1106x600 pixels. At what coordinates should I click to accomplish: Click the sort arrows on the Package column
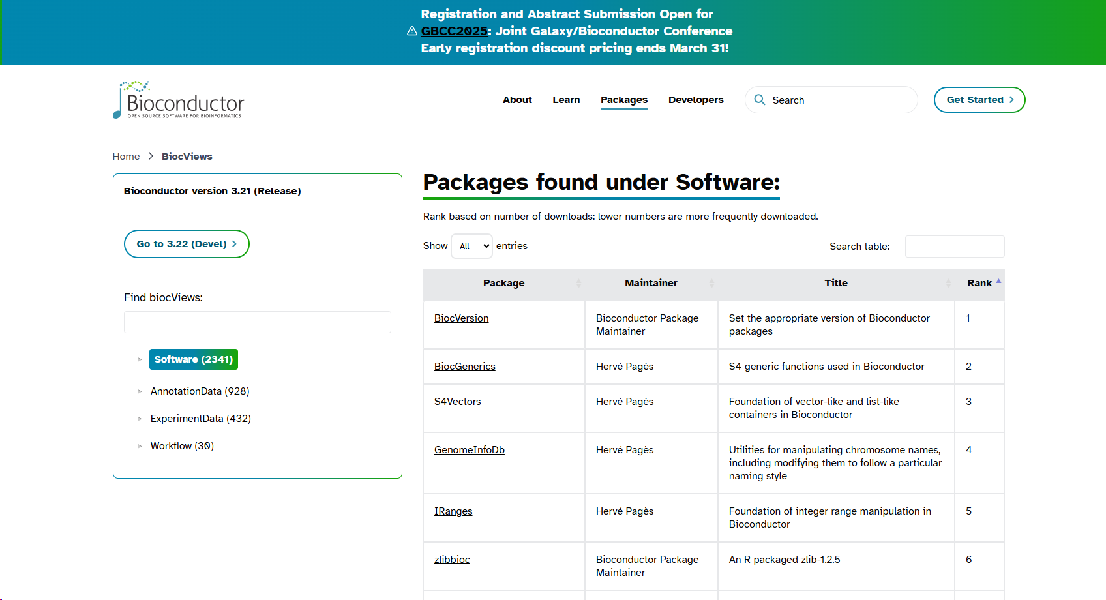578,283
